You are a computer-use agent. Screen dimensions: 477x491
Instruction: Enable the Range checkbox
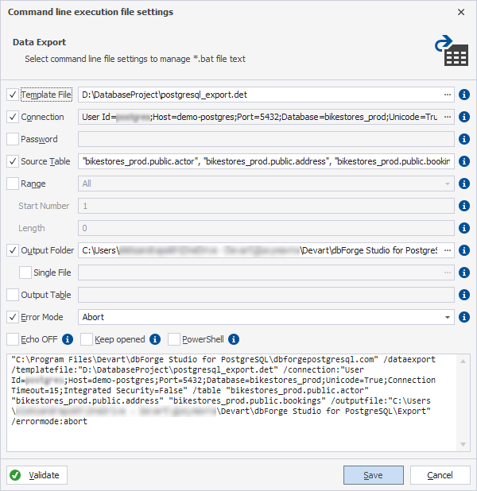pos(13,184)
